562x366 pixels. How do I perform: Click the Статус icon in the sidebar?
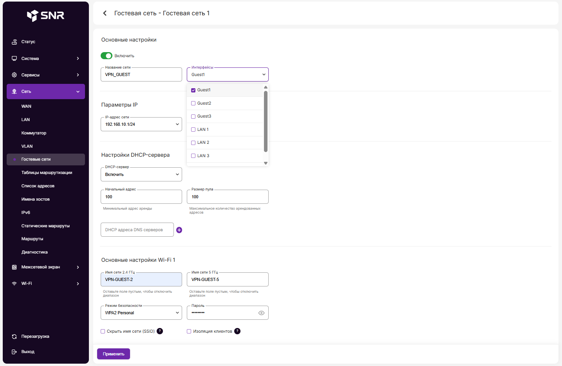14,42
